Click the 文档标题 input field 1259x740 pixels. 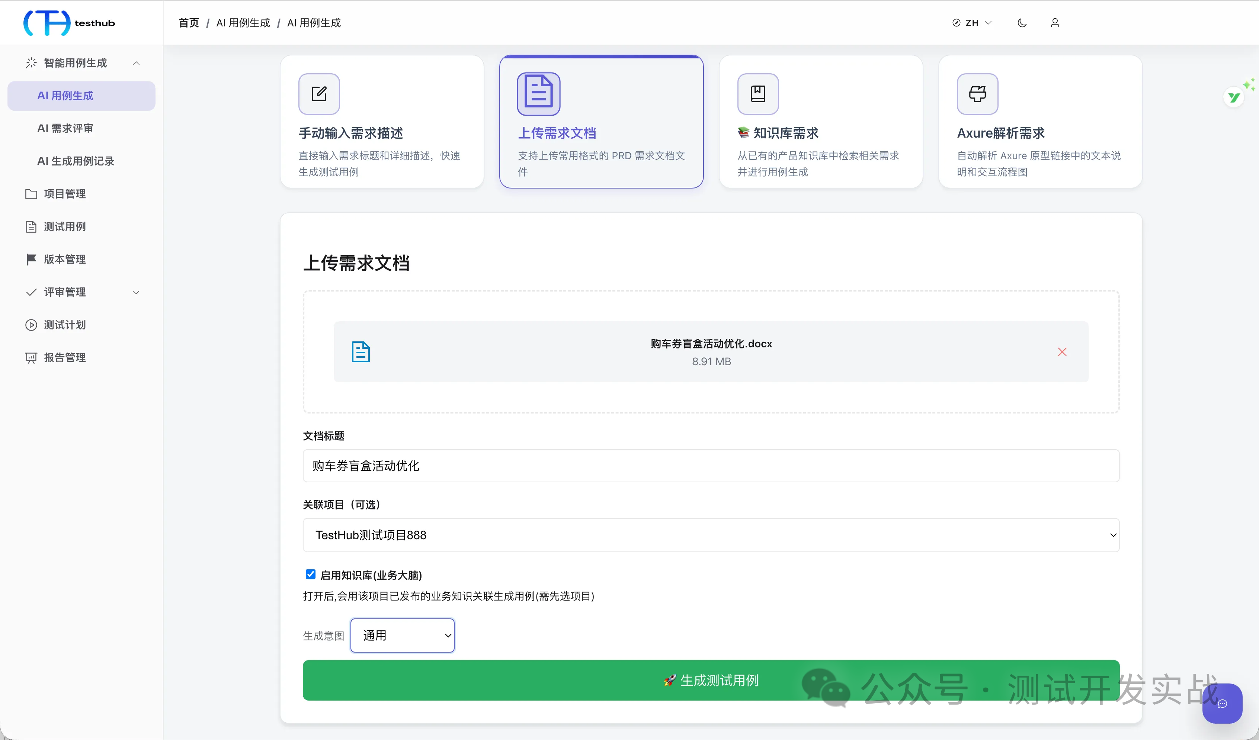(x=711, y=466)
